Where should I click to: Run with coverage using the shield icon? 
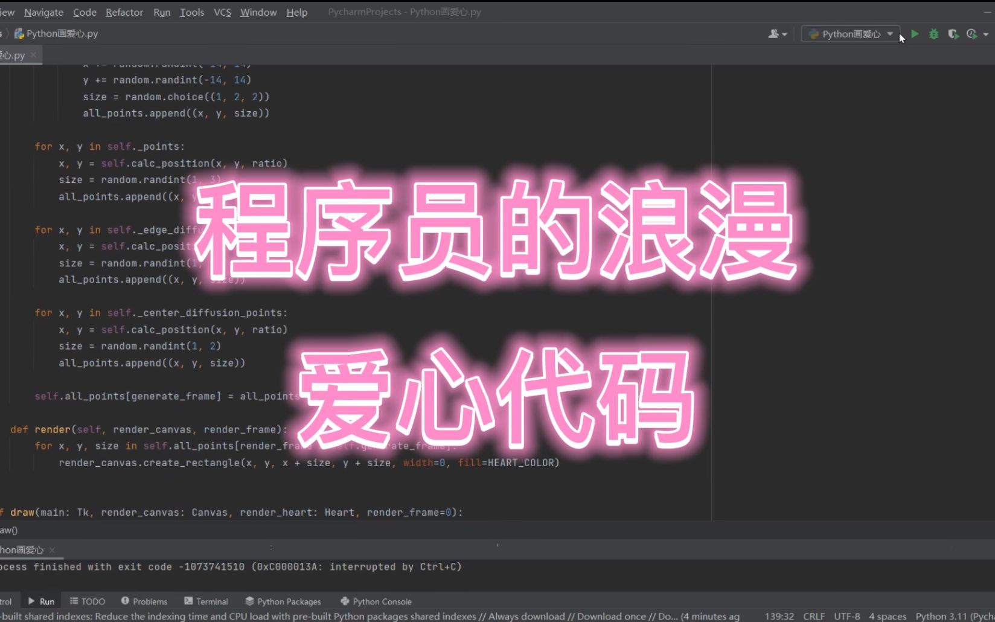point(953,34)
